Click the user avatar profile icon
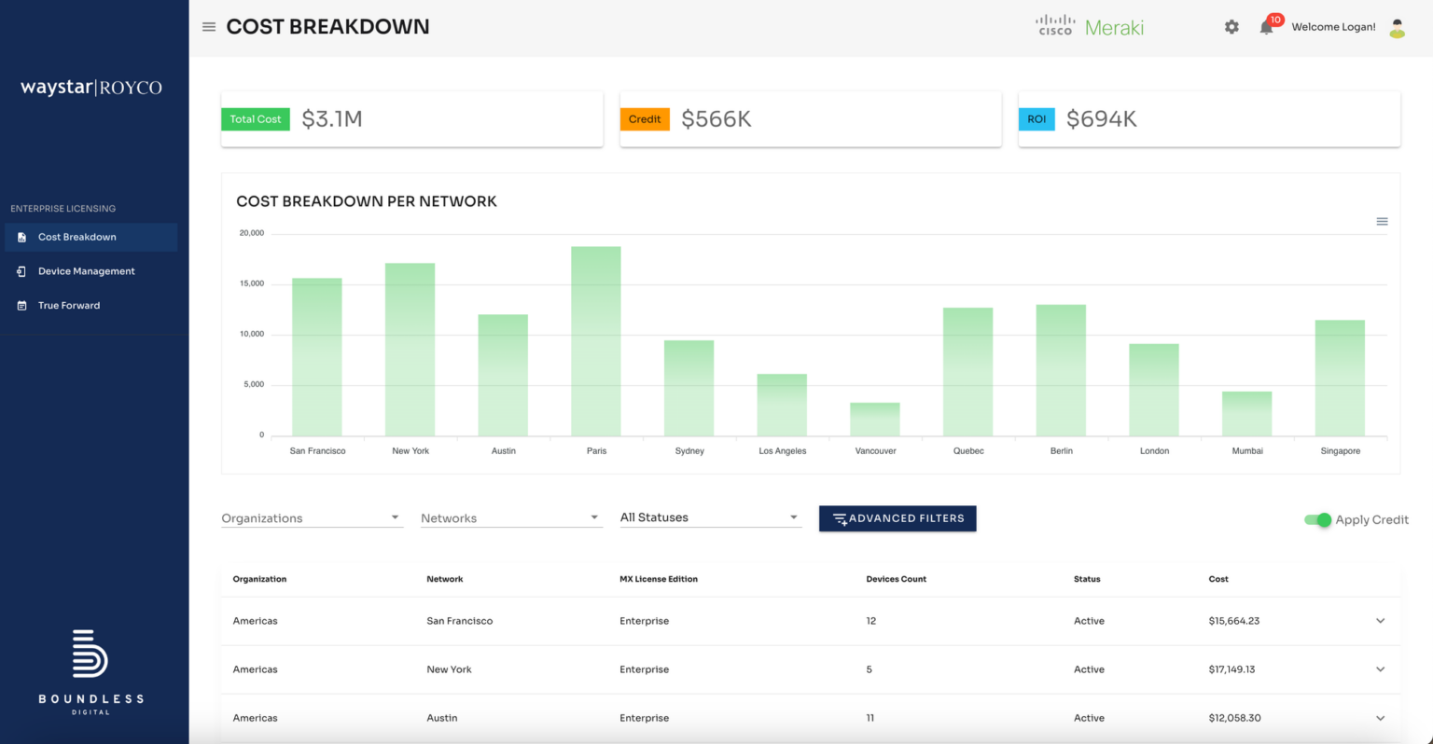 tap(1397, 29)
